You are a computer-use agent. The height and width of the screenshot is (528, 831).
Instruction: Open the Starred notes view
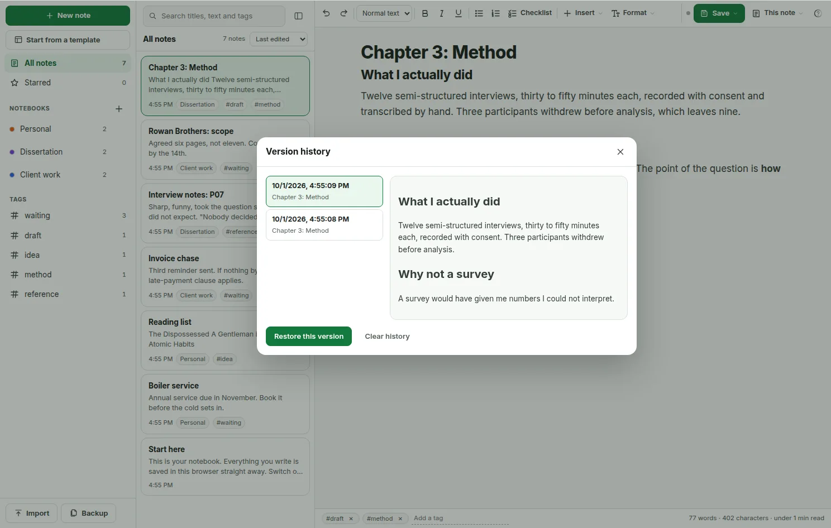68,83
